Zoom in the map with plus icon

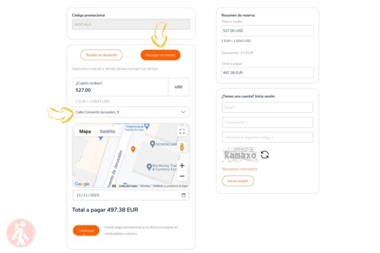pos(182,166)
